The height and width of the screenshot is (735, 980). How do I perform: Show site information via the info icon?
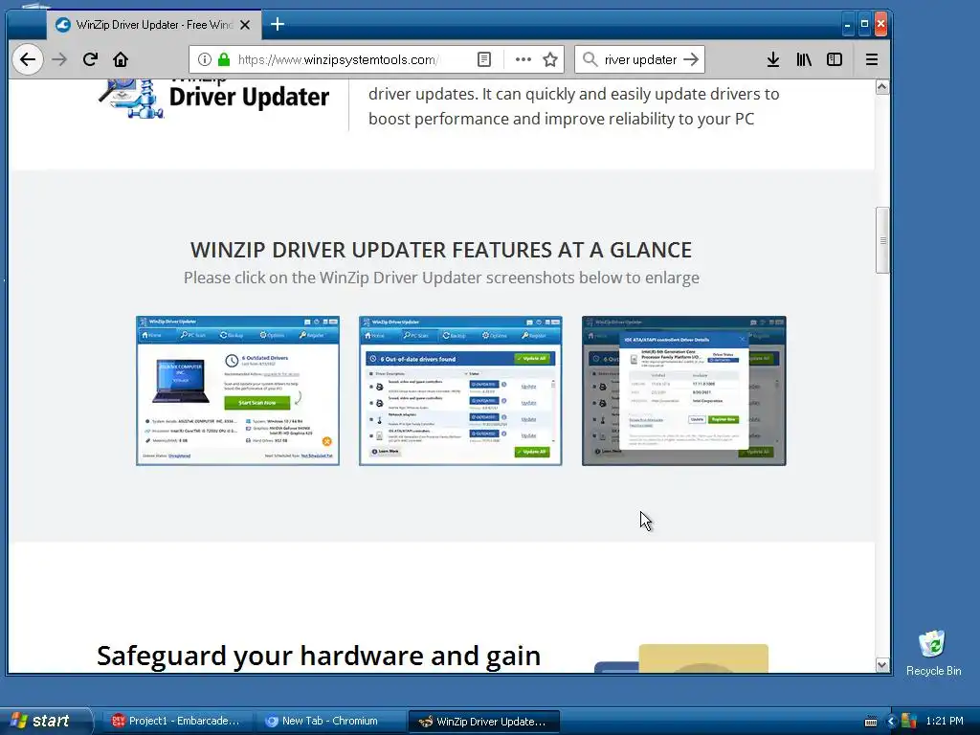[205, 59]
